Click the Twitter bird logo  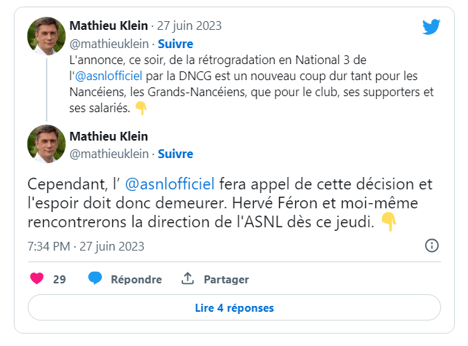(431, 27)
